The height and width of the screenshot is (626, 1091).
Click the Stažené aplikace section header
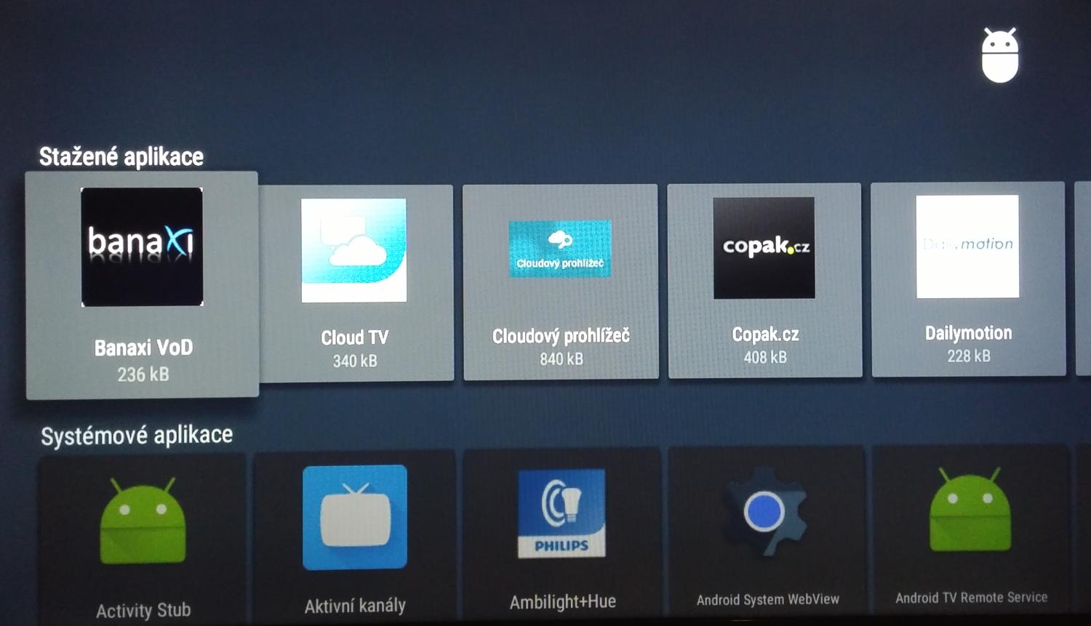pos(122,156)
